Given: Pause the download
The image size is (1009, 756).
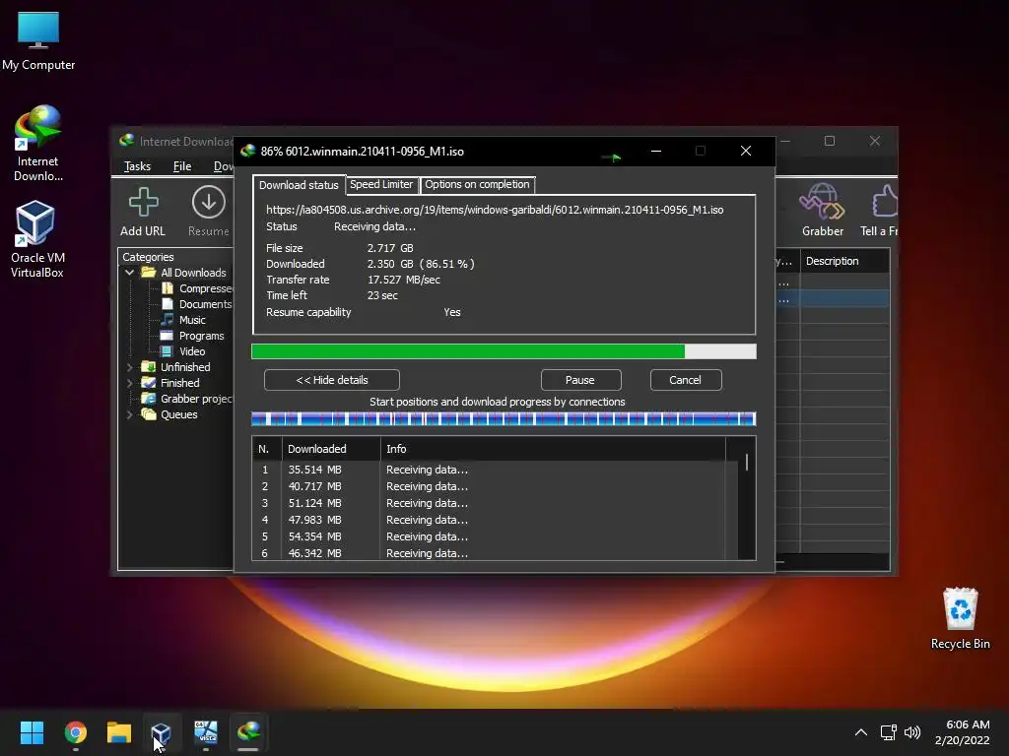Looking at the screenshot, I should (580, 380).
